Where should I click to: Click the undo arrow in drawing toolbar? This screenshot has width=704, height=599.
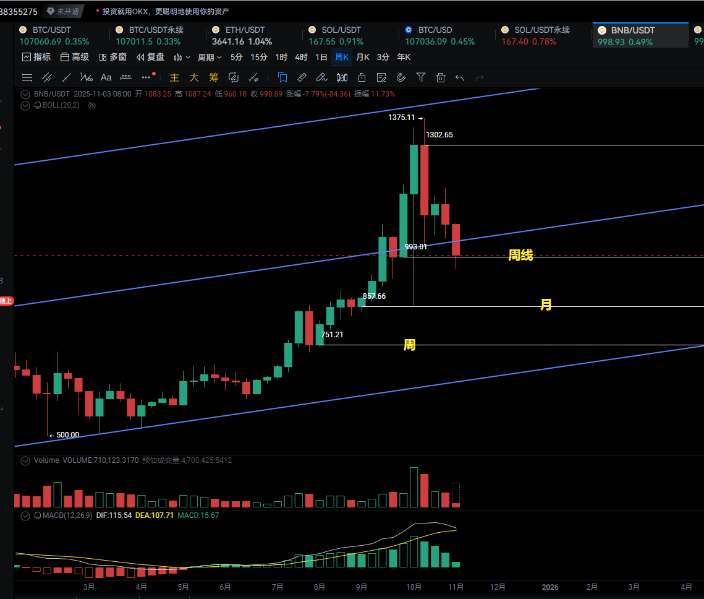tap(459, 77)
